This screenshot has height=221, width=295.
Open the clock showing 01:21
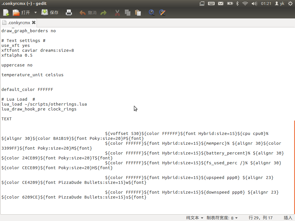pyautogui.click(x=266, y=3)
